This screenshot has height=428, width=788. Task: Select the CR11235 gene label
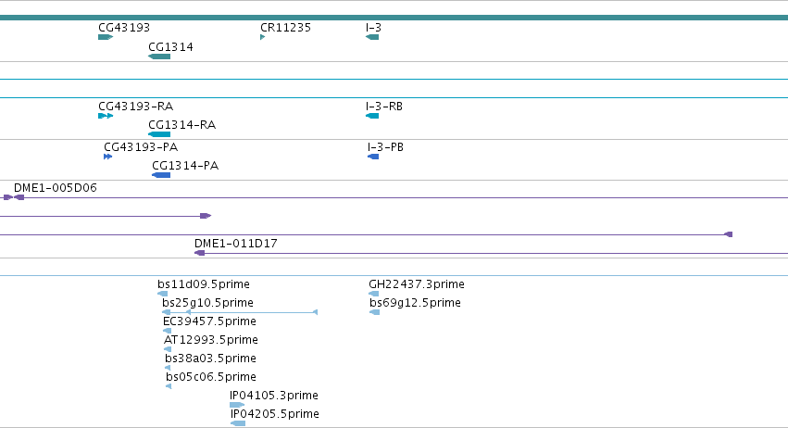coord(285,28)
